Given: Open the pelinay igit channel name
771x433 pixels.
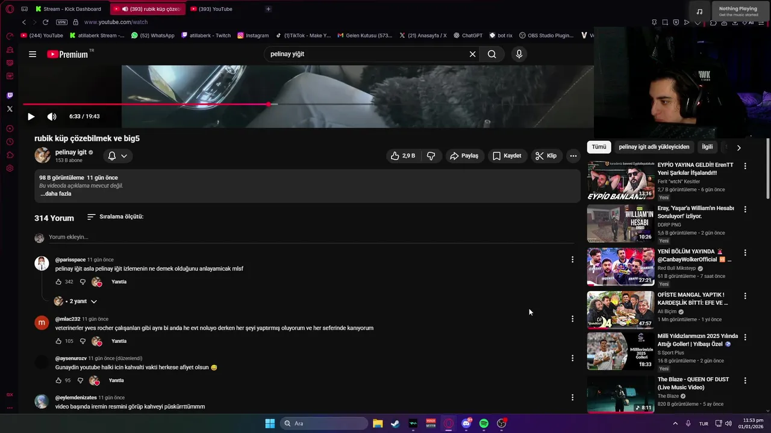Looking at the screenshot, I should pos(71,152).
